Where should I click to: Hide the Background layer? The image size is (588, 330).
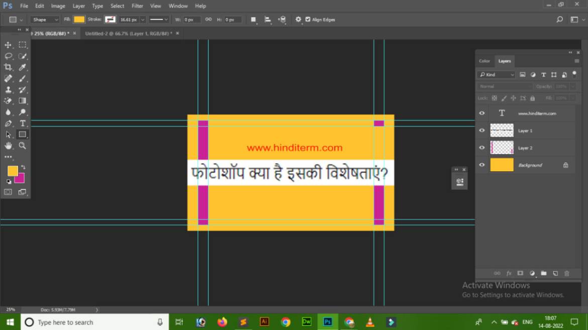(481, 165)
